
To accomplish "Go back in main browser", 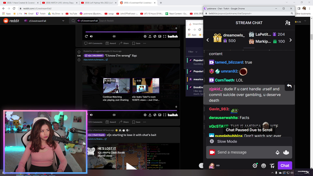I will pos(3,9).
